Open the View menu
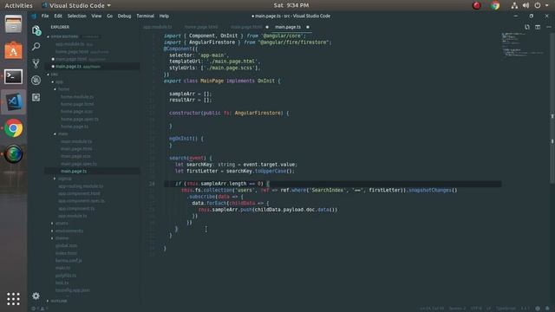Image resolution: width=555 pixels, height=312 pixels. (x=96, y=16)
